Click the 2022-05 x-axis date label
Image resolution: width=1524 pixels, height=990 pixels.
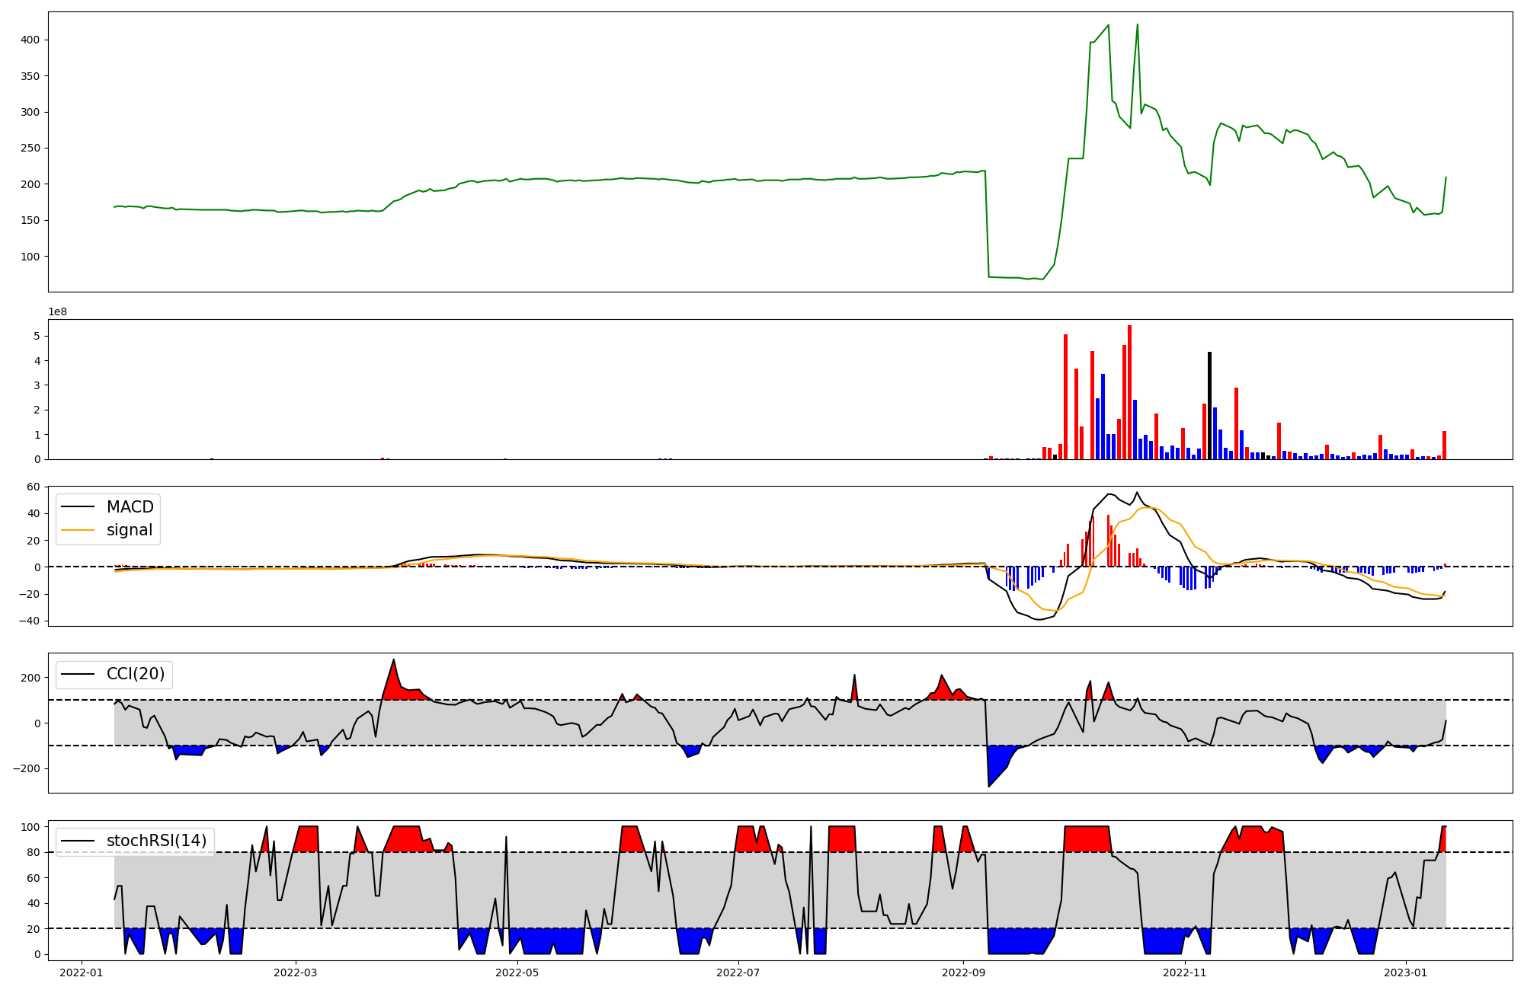tap(517, 972)
